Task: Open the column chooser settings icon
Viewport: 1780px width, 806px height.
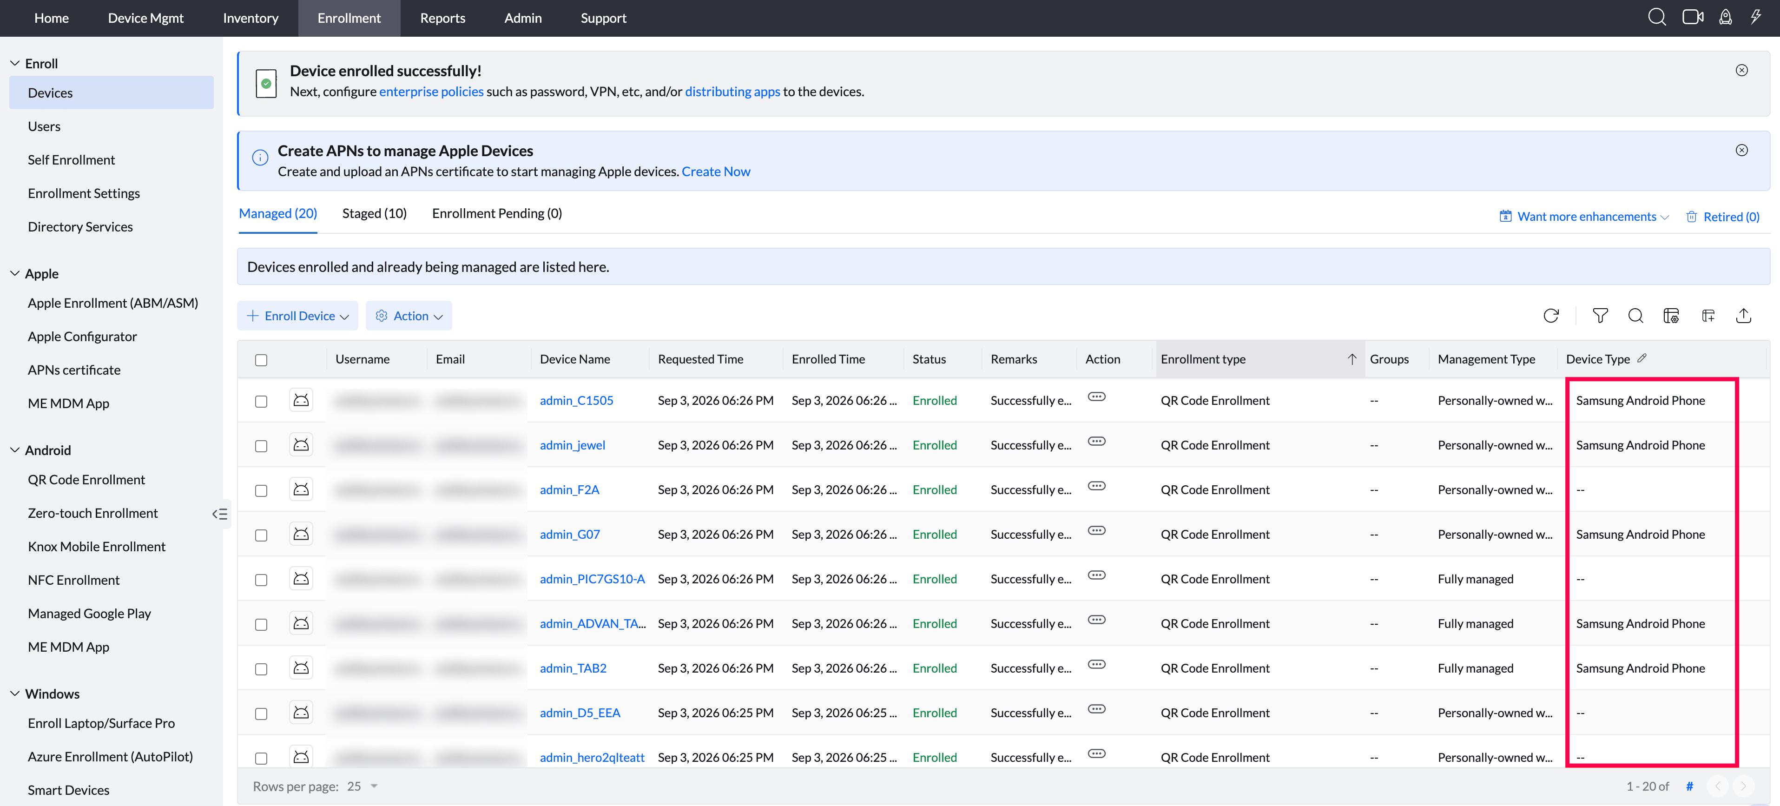Action: pos(1671,316)
